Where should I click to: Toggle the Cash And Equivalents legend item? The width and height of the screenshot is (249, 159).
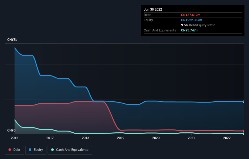[70, 150]
